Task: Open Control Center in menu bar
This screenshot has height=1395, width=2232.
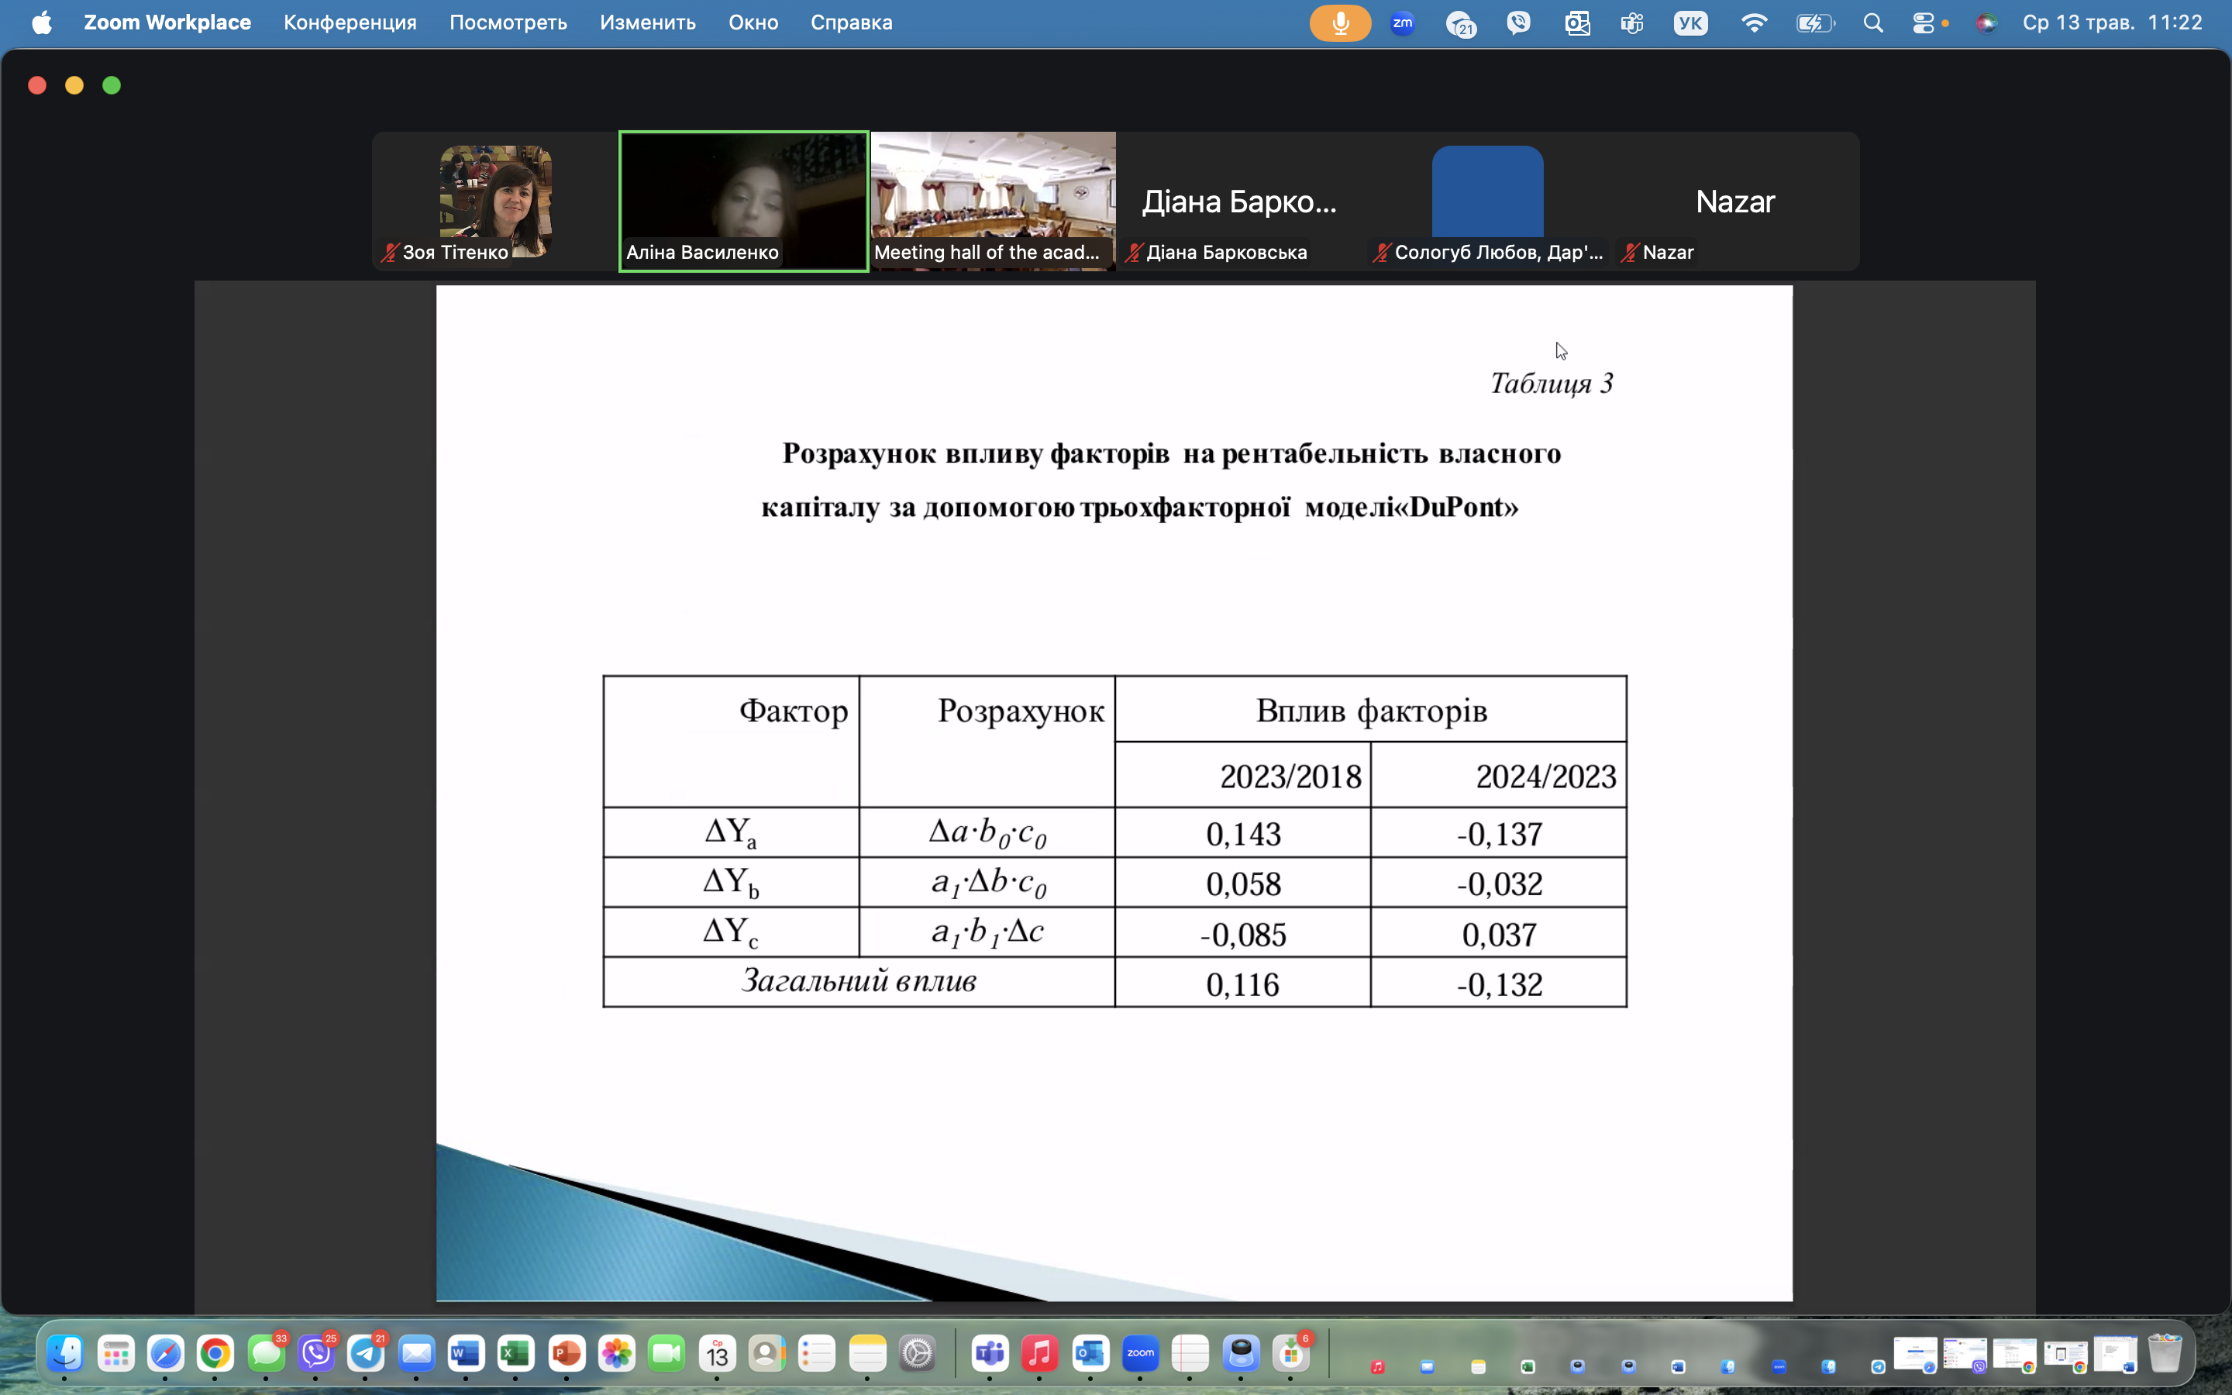Action: (1924, 23)
